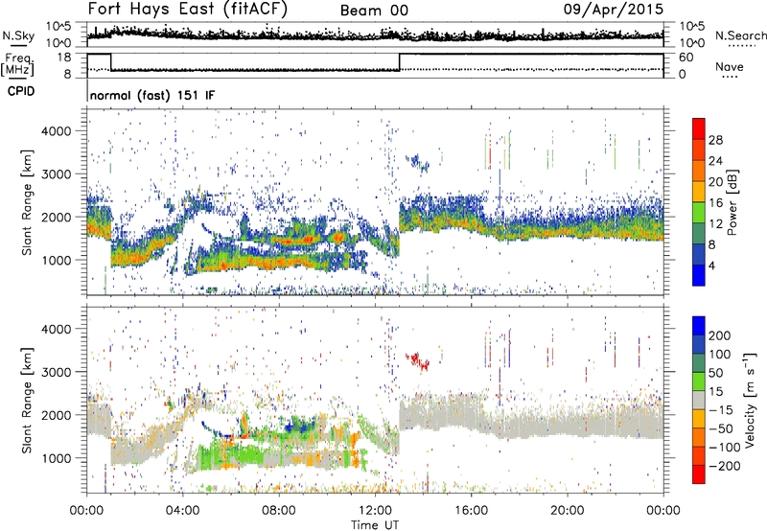Click the power panel 'Slant Range [km]' label
The image size is (767, 531).
coord(27,202)
